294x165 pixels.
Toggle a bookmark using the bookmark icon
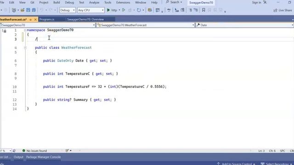(204, 10)
